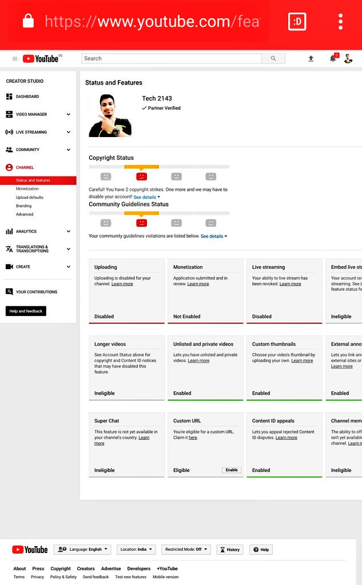This screenshot has width=362, height=585.
Task: Click the Analytics bar chart icon
Action: tap(9, 231)
